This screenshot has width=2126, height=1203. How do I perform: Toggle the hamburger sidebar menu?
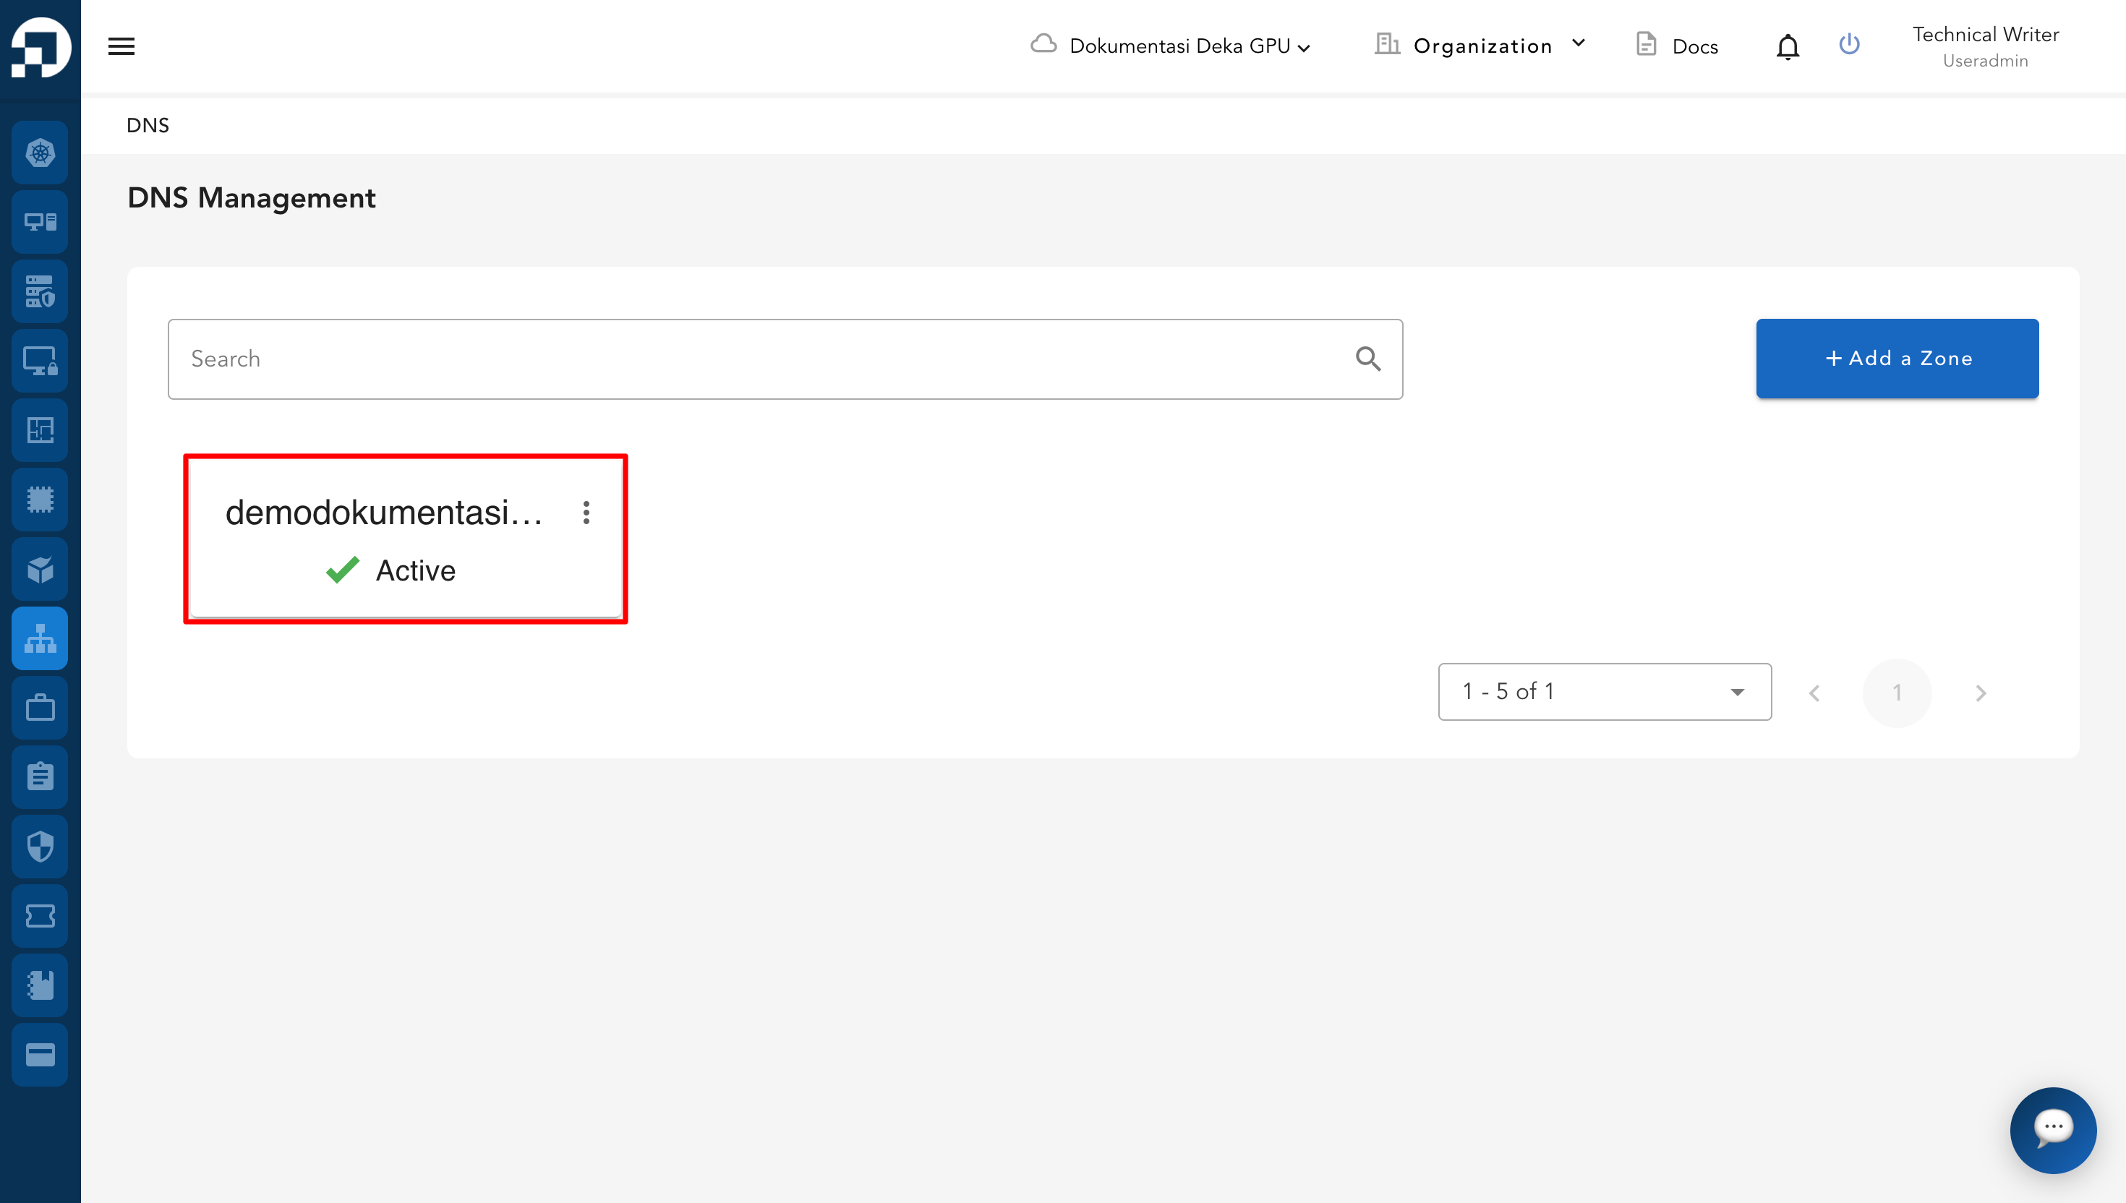pyautogui.click(x=121, y=46)
